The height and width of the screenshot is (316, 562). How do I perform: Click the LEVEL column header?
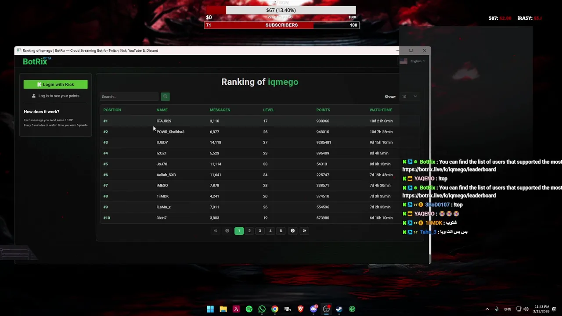pos(268,110)
